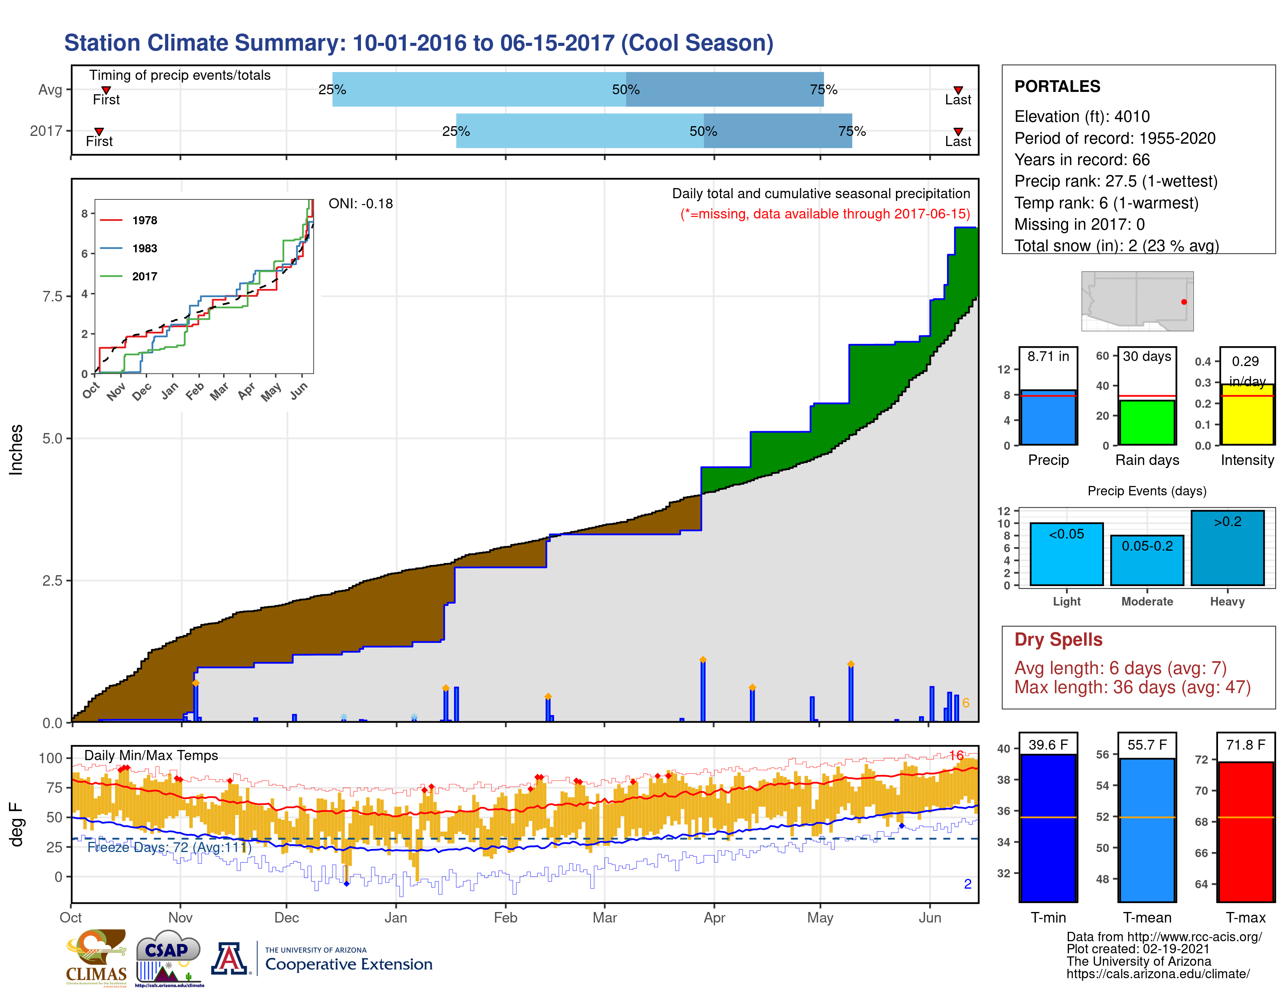Click the Moderate 0.05-0.2 events bar
The height and width of the screenshot is (993, 1285).
click(x=1147, y=560)
